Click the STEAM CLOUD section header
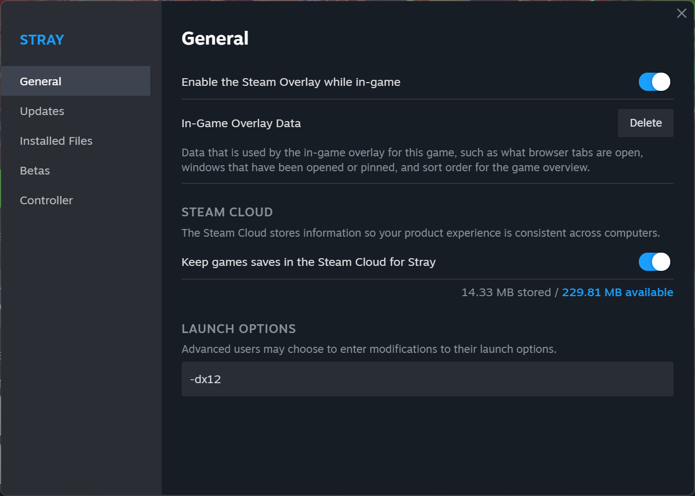Viewport: 695px width, 496px height. click(x=227, y=212)
